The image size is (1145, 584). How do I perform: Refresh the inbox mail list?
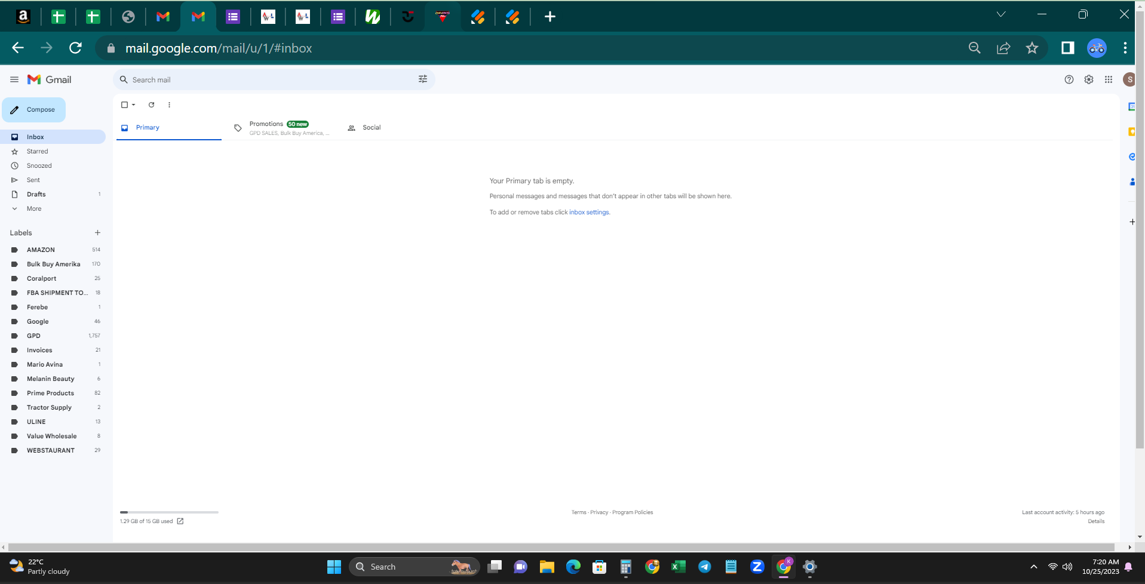(x=152, y=104)
